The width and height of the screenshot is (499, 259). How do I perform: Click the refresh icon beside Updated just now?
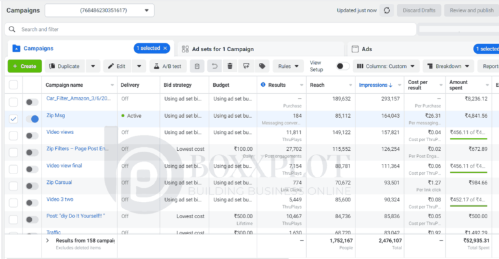387,10
